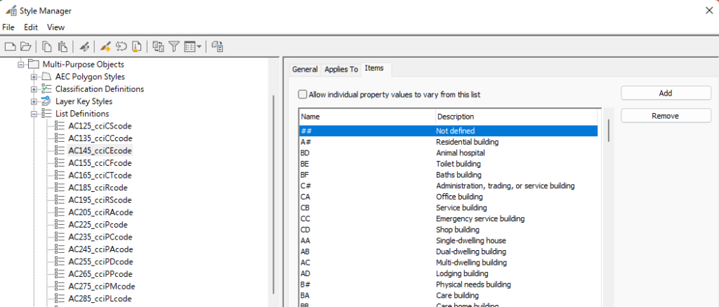The height and width of the screenshot is (307, 719).
Task: Select the AC205_cciRAcode list definition
Action: click(x=100, y=212)
